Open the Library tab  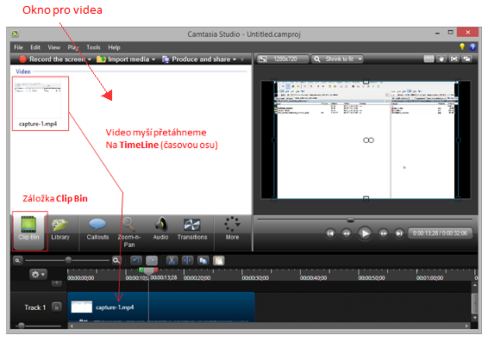click(60, 230)
